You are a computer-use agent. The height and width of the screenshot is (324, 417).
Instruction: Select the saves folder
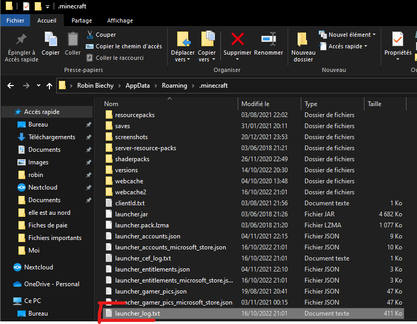tap(123, 126)
